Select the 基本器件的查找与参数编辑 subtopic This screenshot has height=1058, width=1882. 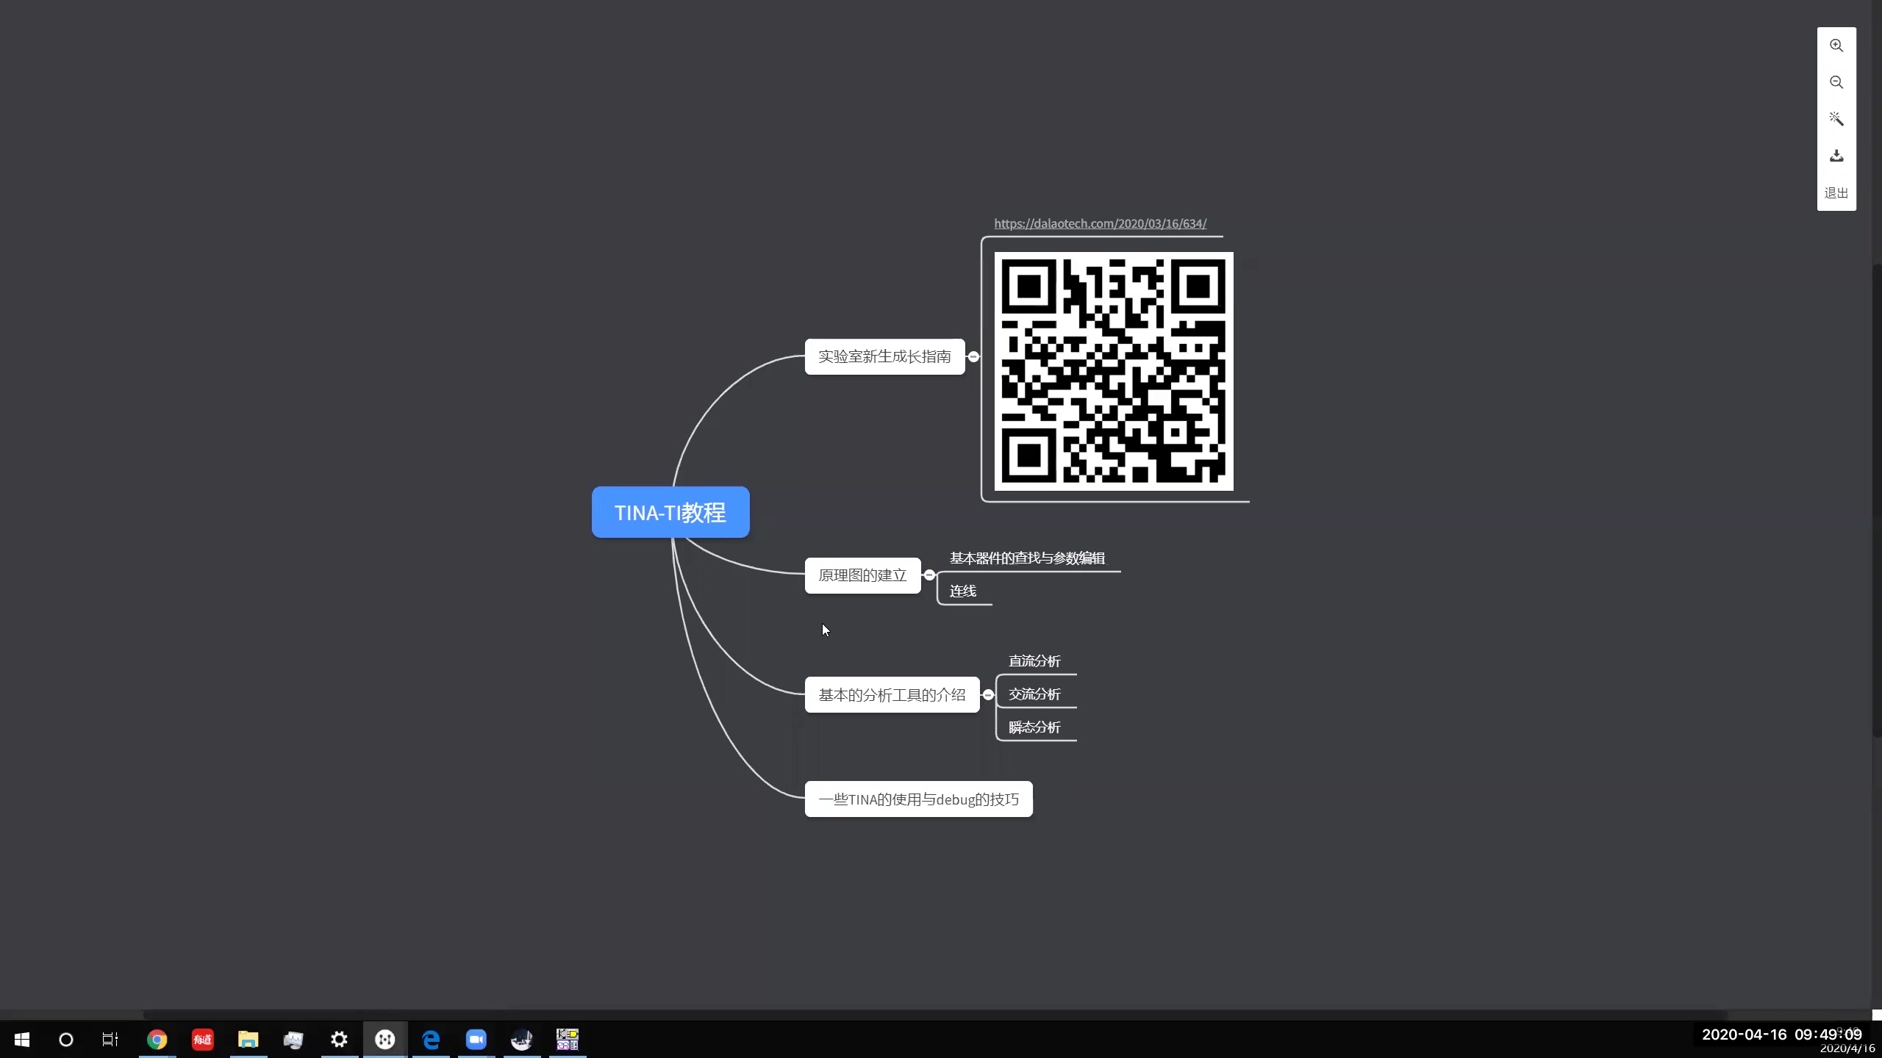pyautogui.click(x=1027, y=558)
